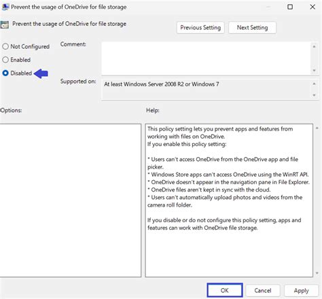Image resolution: width=322 pixels, height=299 pixels.
Task: Click the empty Options pane
Action: pyautogui.click(x=70, y=200)
